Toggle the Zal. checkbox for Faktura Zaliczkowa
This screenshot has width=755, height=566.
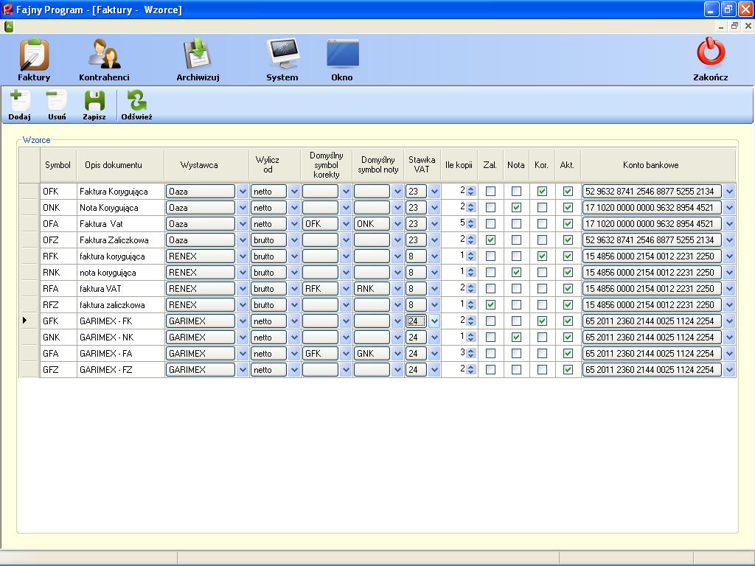490,240
